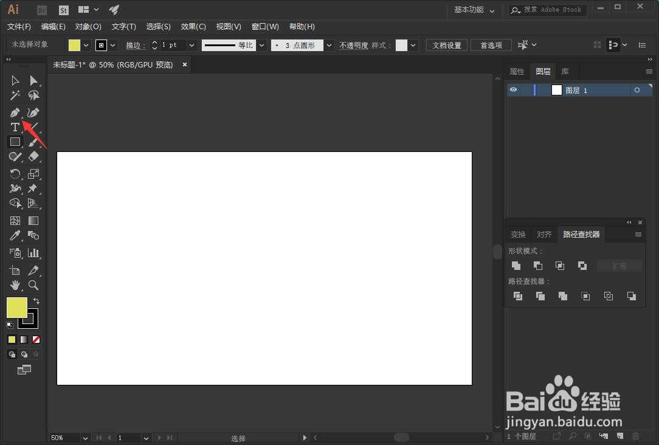Switch to the 对齐 tab

point(544,235)
